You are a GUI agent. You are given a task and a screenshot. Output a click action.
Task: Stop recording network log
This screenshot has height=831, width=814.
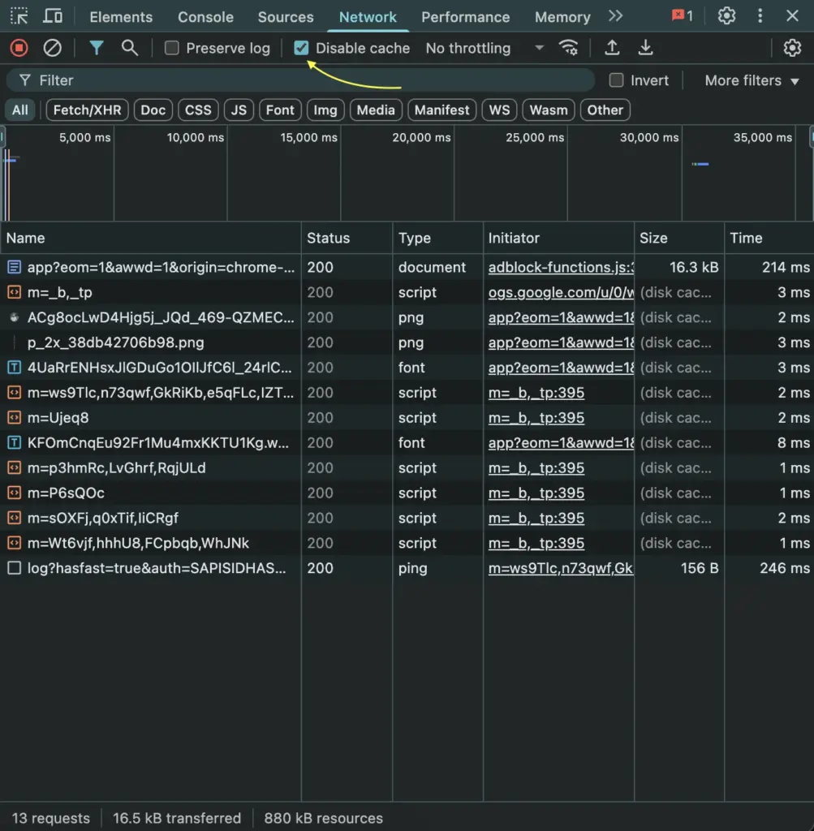(x=19, y=48)
